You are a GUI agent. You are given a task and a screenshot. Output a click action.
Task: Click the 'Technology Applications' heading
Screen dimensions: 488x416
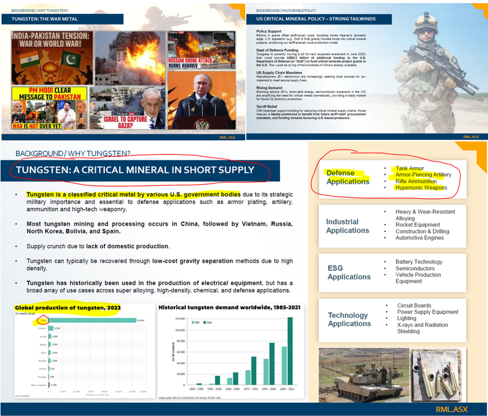(349, 319)
